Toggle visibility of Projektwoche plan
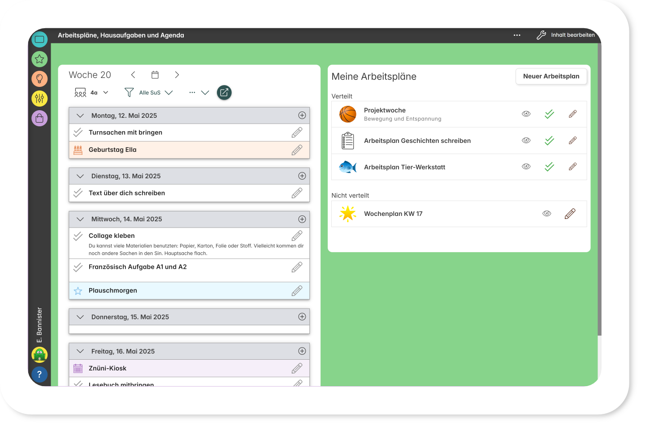Screen dimensions: 650x439 click(526, 114)
